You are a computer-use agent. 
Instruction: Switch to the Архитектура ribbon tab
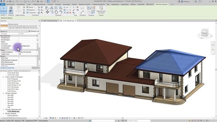click(11, 4)
